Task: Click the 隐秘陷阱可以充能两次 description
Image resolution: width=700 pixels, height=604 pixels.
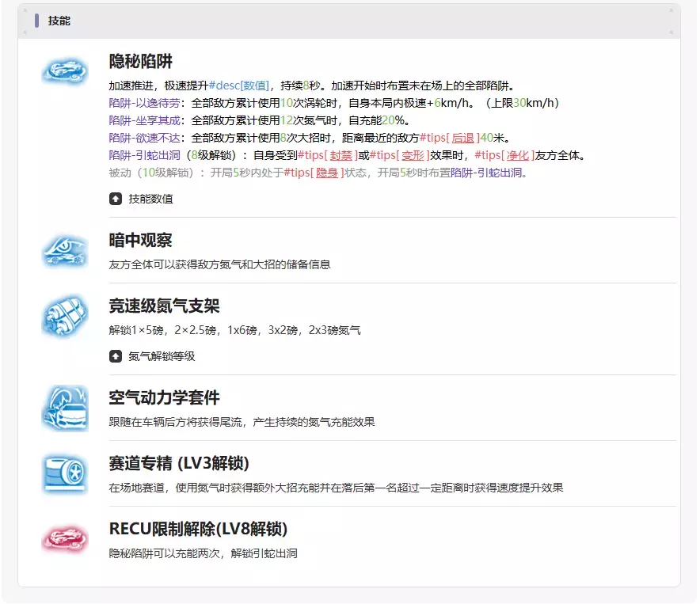Action: coord(204,553)
